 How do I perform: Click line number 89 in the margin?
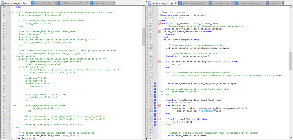(4, 116)
